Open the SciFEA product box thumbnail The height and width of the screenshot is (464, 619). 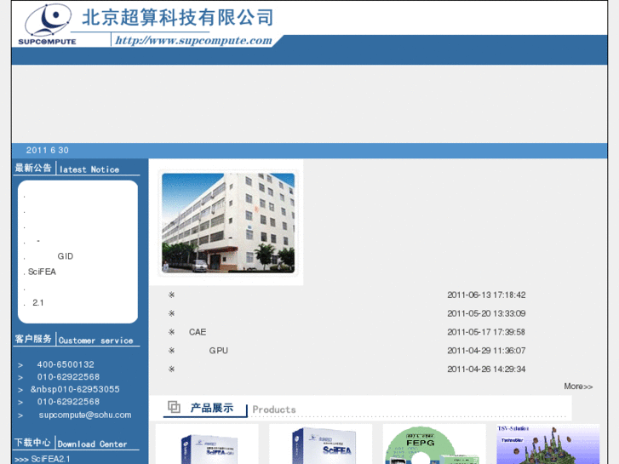pyautogui.click(x=320, y=444)
